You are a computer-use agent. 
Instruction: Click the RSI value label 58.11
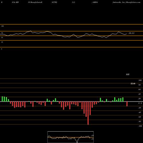point(132,33)
